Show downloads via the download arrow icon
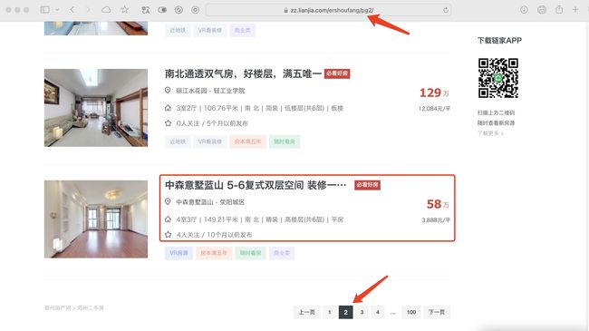Viewport: 589px width, 331px height. [x=524, y=10]
